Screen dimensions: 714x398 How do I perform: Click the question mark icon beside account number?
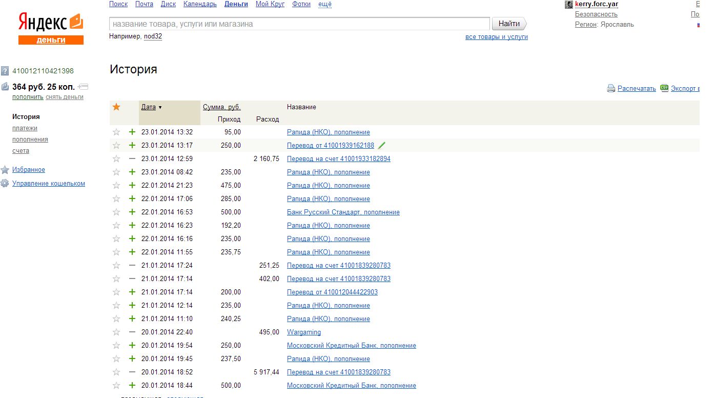5,71
